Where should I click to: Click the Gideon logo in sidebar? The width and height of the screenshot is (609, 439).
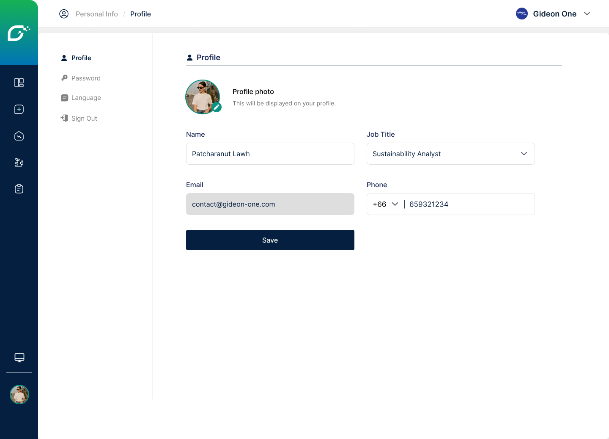19,33
